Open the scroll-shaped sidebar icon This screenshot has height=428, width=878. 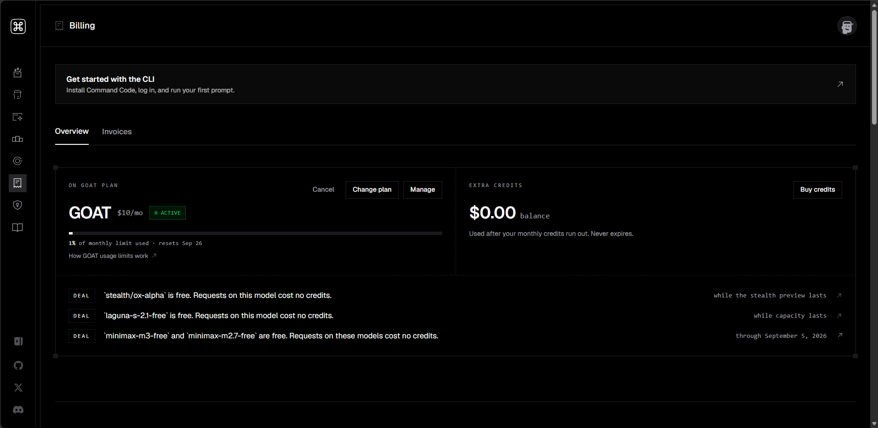17,95
